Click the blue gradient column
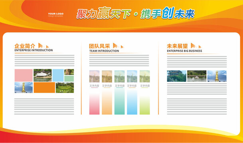 click(132, 102)
